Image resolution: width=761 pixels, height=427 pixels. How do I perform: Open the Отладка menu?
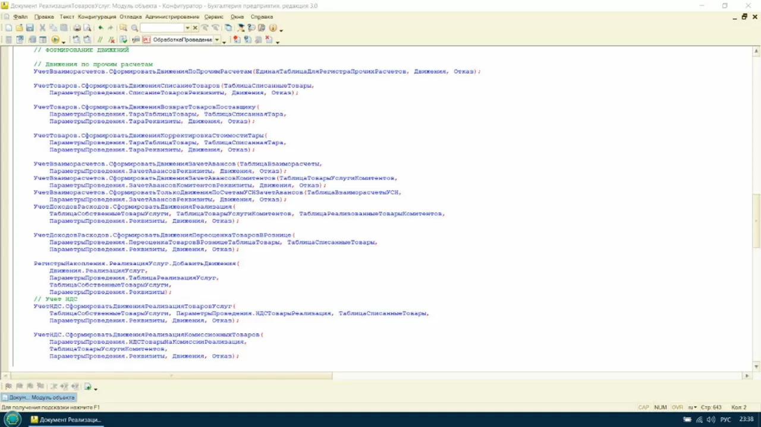pos(130,17)
